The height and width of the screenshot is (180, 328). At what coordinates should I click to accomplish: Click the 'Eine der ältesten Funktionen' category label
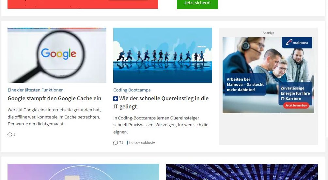pos(36,90)
